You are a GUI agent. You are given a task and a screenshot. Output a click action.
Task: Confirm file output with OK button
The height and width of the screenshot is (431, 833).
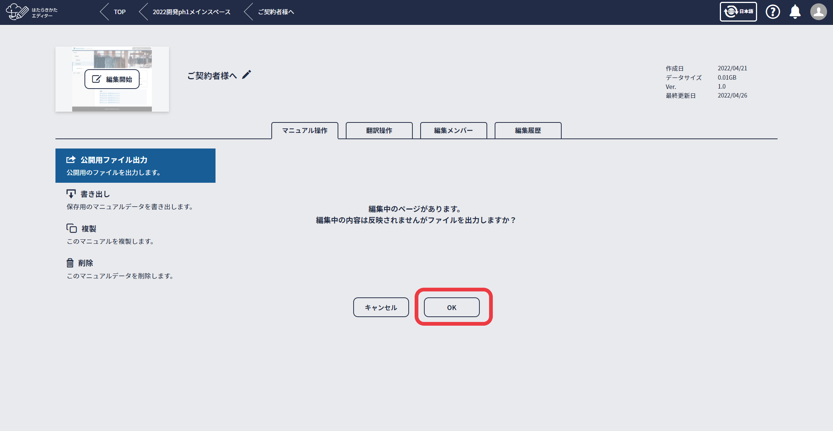tap(451, 307)
